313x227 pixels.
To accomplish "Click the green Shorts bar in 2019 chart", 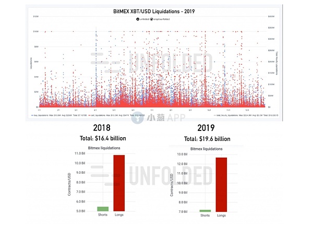I will 205,211.
